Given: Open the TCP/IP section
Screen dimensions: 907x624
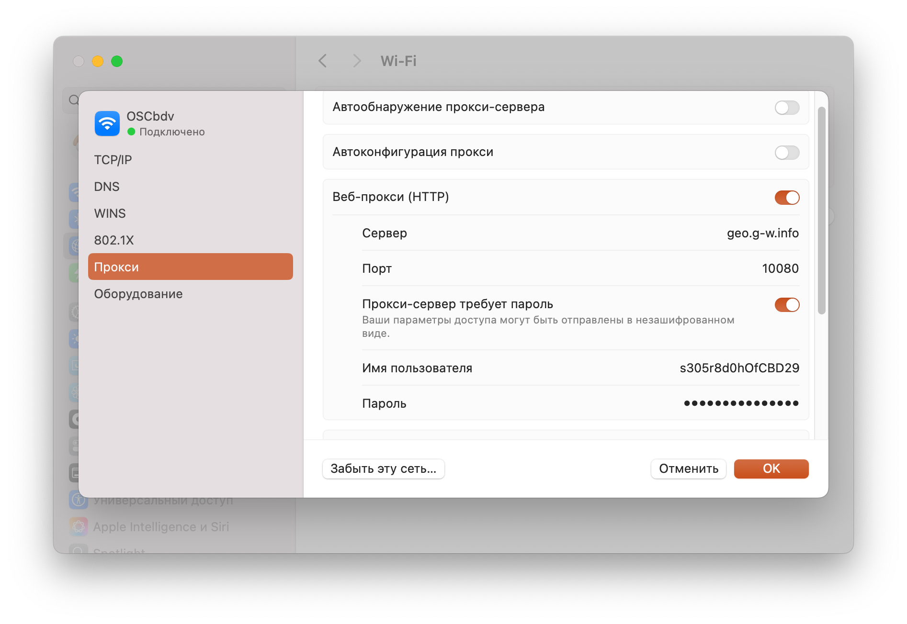Looking at the screenshot, I should coord(113,160).
